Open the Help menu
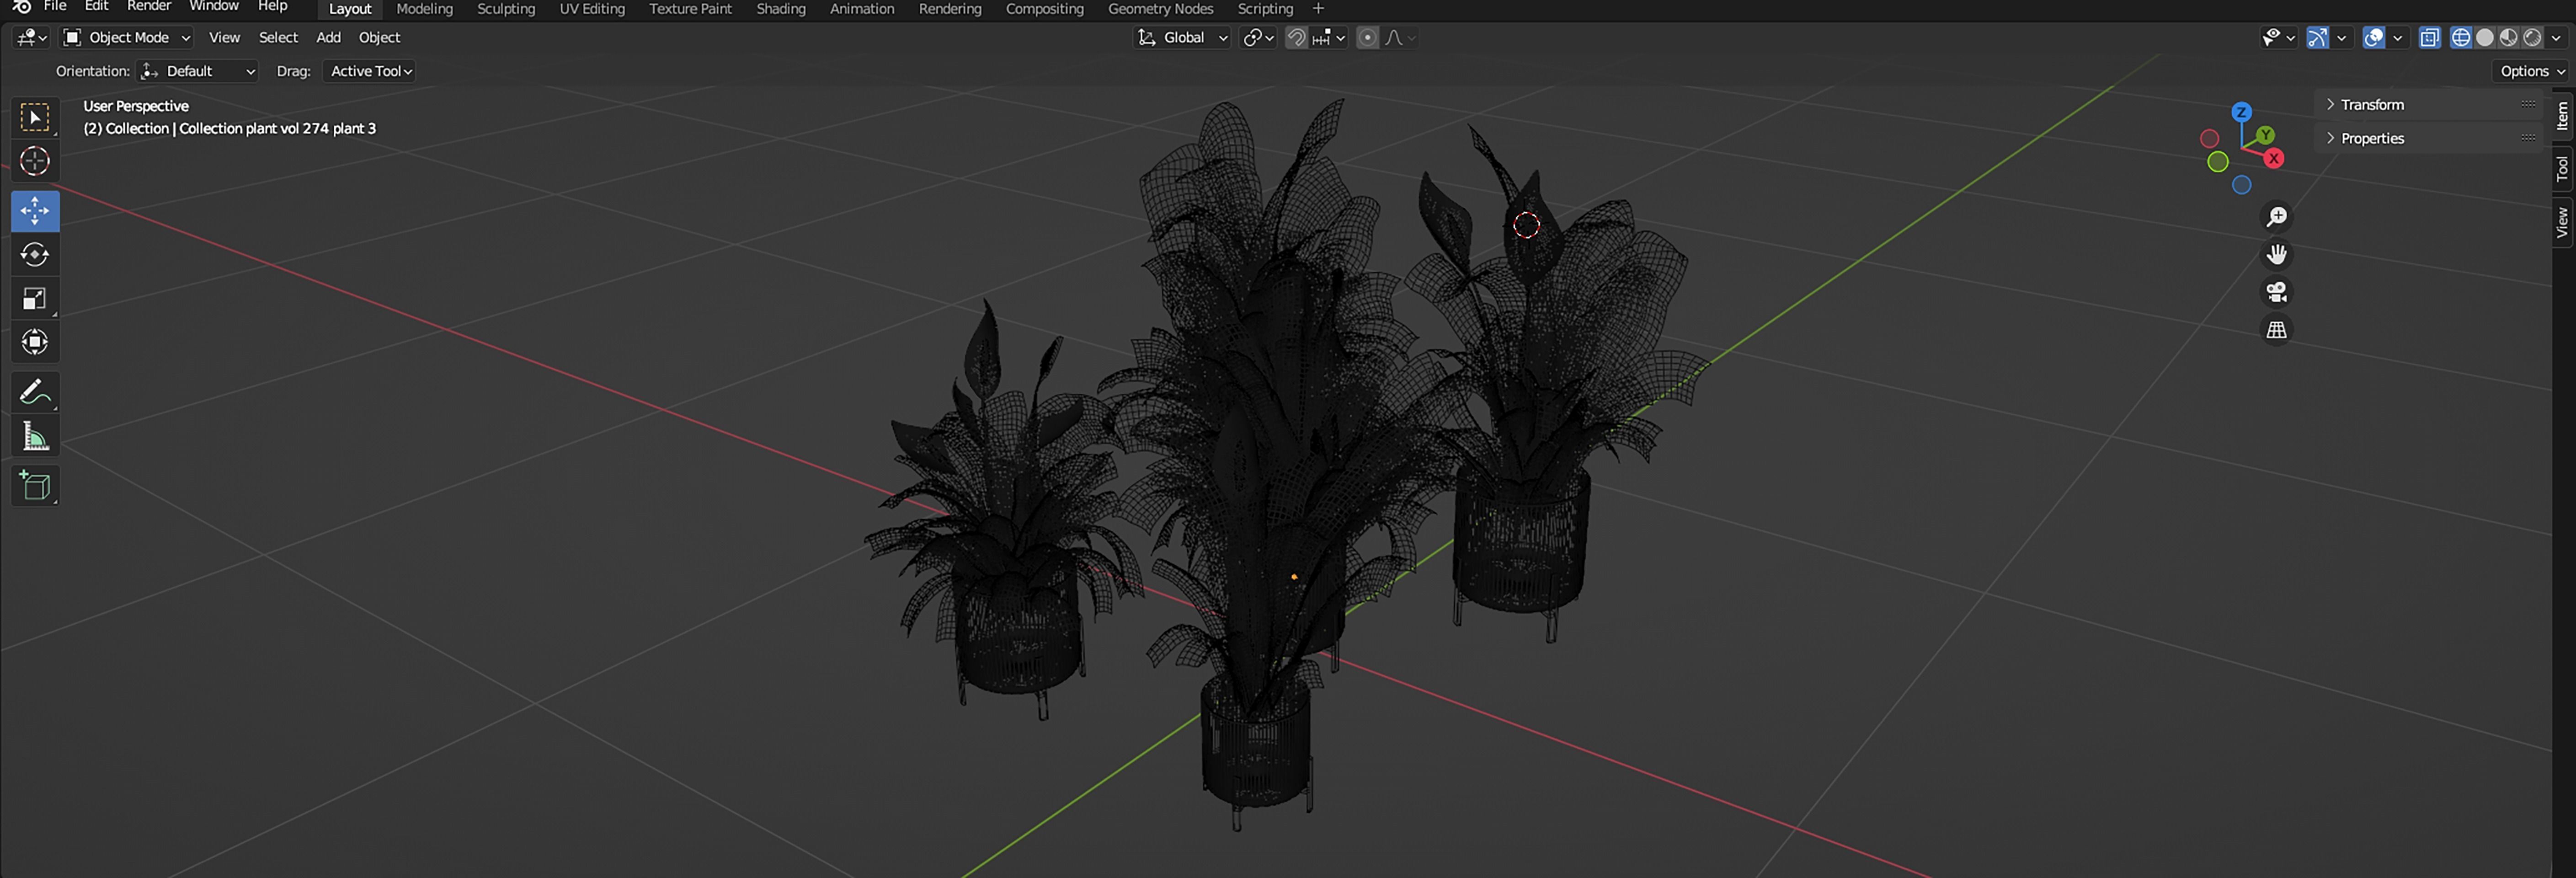 point(272,6)
